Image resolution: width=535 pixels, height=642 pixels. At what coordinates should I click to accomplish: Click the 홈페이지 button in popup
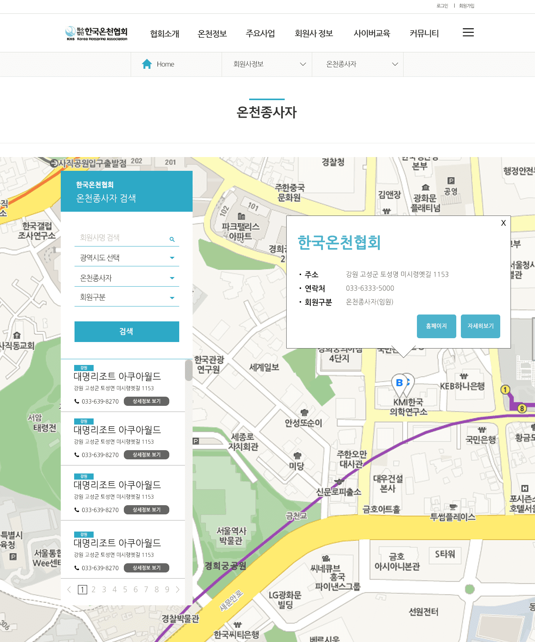436,326
